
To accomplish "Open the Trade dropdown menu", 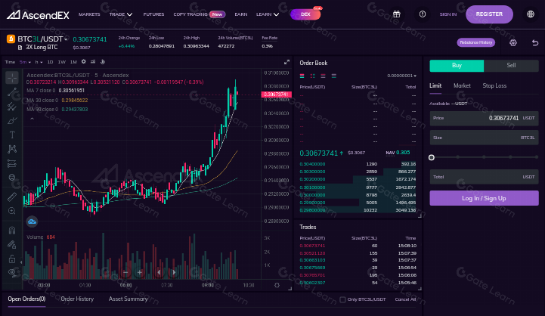I will tap(121, 14).
